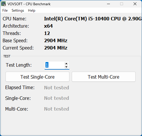This screenshot has height=136, width=142.
Task: Click the VOVSOFT CPU Benchmark app icon
Action: (3, 4)
